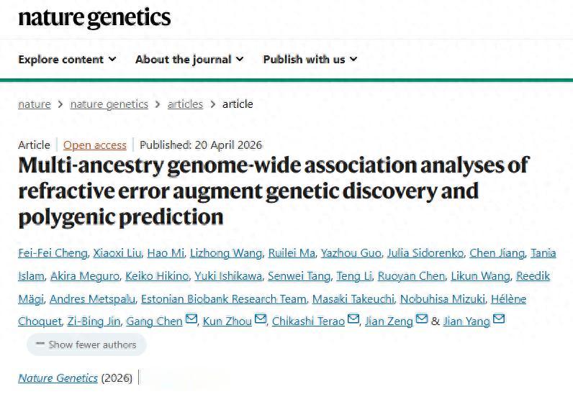The image size is (573, 402).
Task: Open nature genetics breadcrumb link
Action: 109,104
